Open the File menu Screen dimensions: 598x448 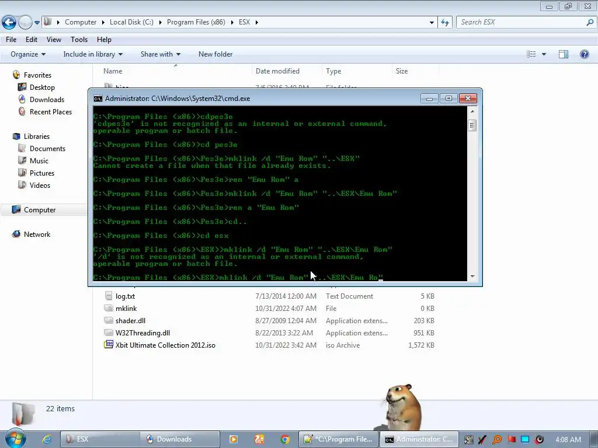[x=11, y=40]
